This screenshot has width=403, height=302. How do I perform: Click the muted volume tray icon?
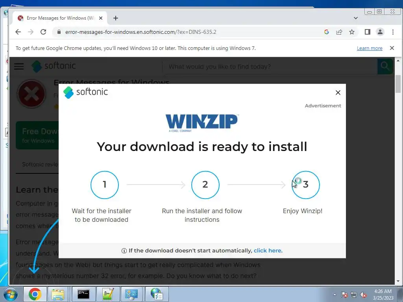[363, 295]
